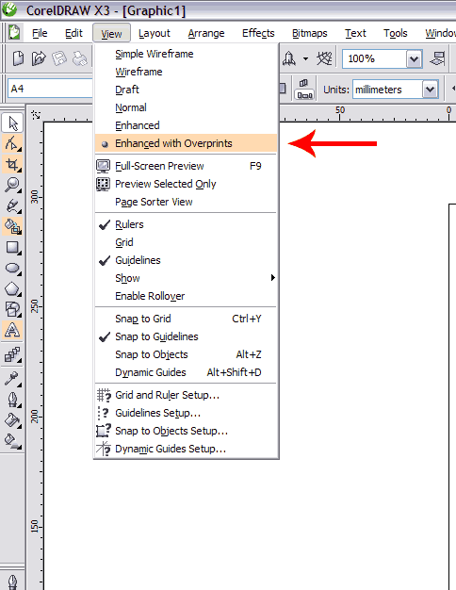Click the ruler origin corner icon

(x=36, y=114)
